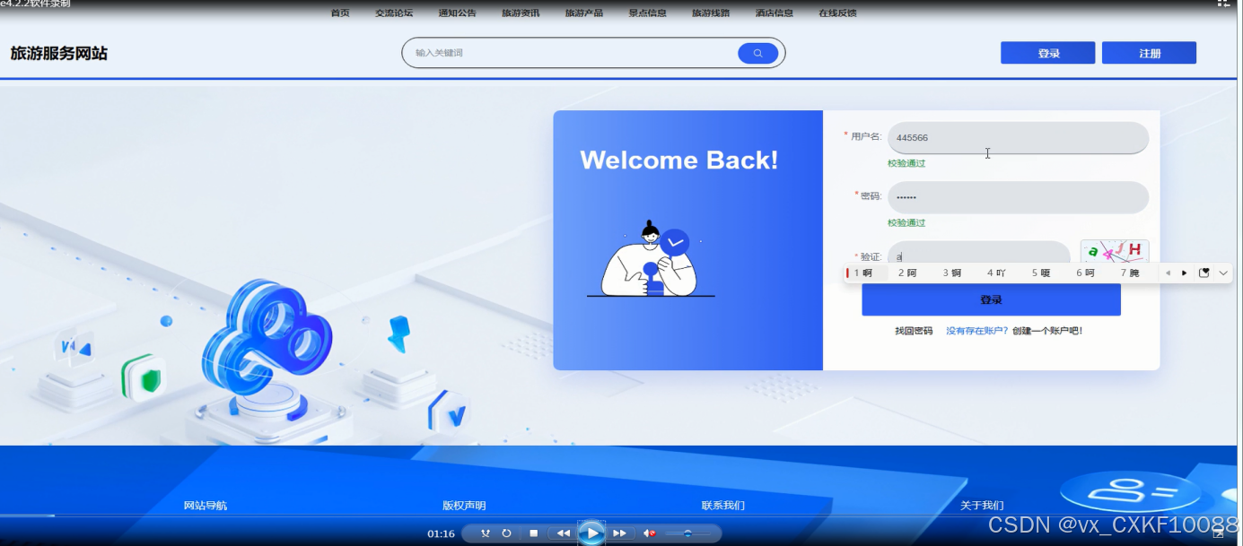The width and height of the screenshot is (1243, 546).
Task: Select IME candidate 4 吖
Action: click(996, 273)
